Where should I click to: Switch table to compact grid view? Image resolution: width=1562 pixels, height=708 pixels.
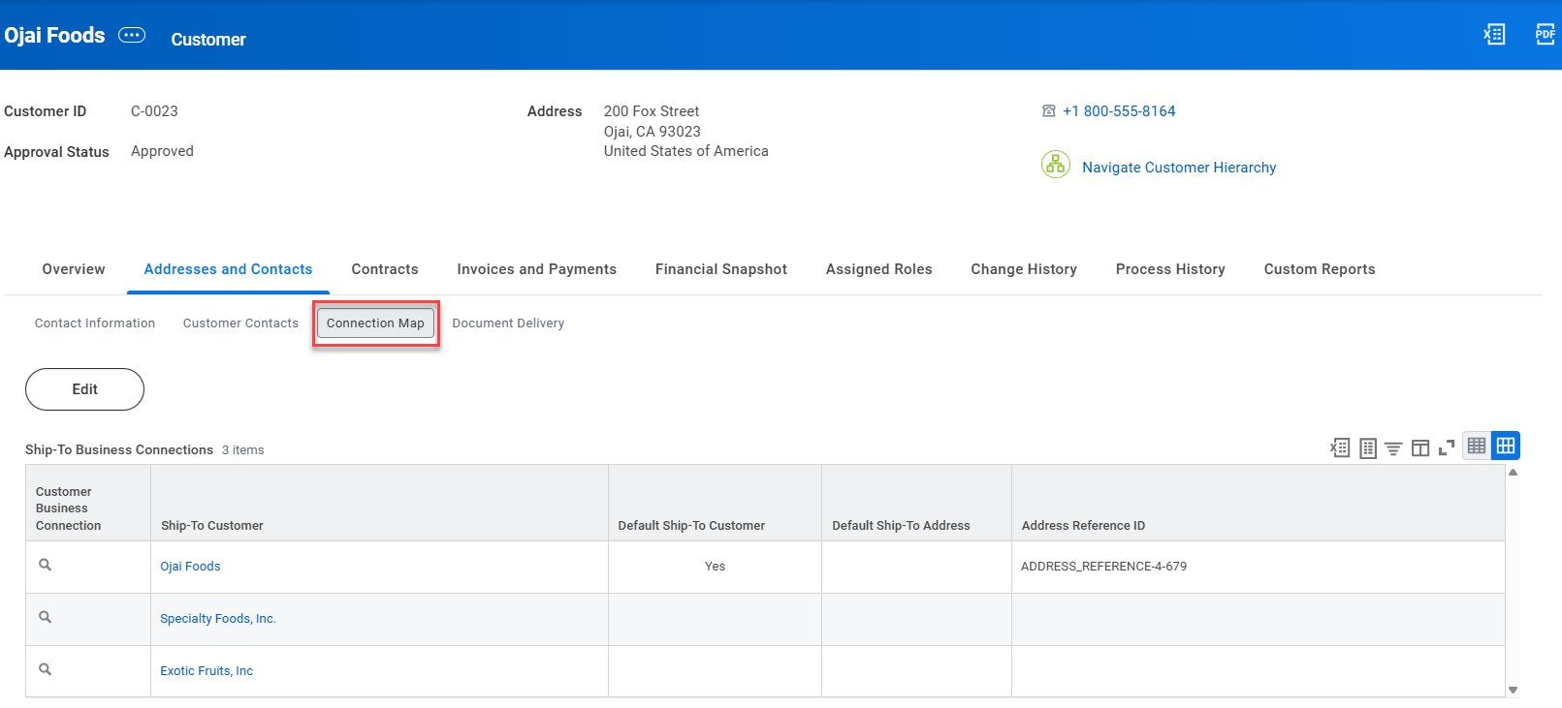(x=1477, y=446)
